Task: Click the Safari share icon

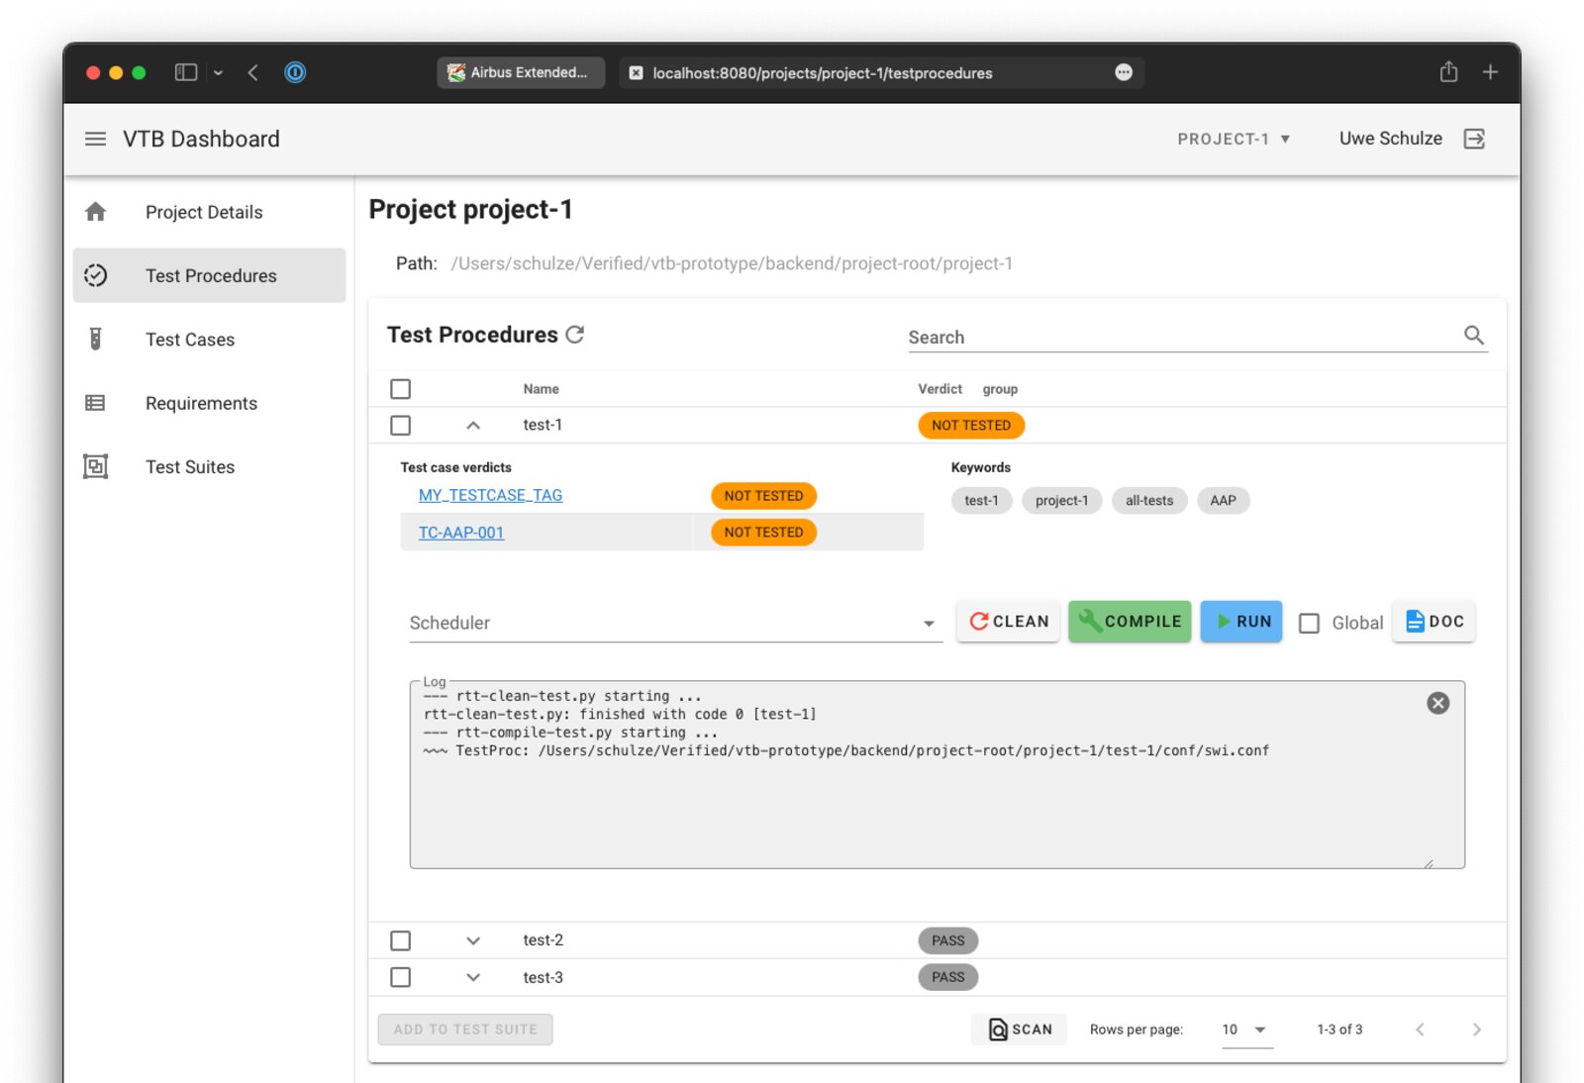Action: pos(1448,71)
